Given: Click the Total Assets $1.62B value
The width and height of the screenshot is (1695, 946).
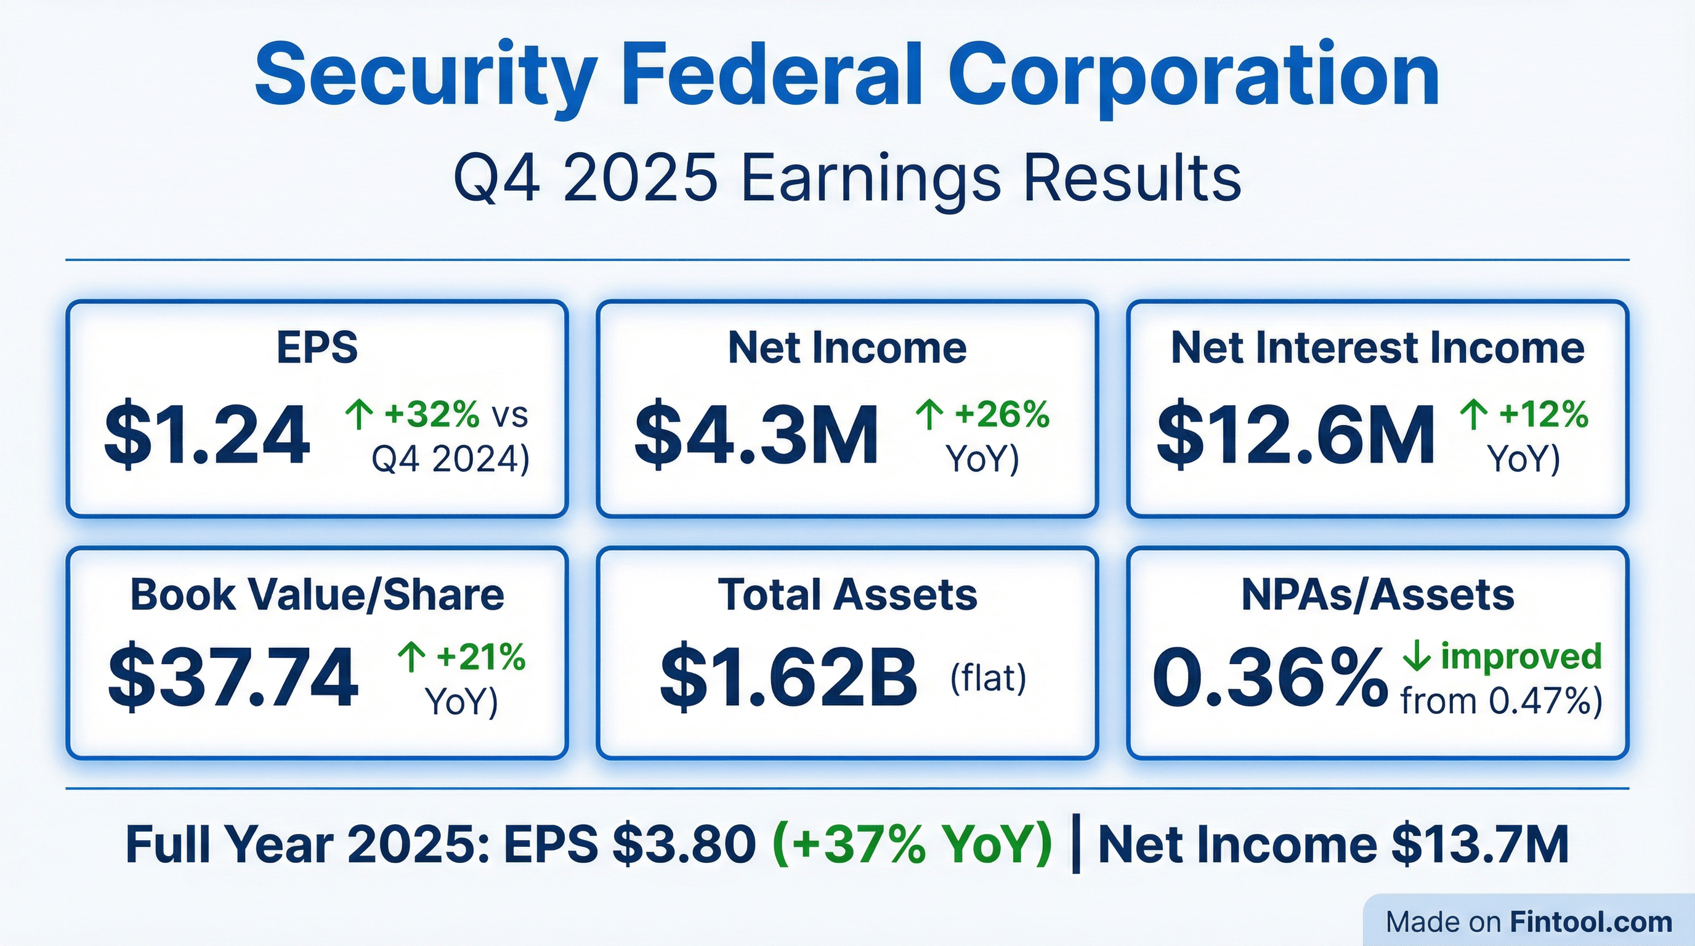Looking at the screenshot, I should (x=788, y=677).
